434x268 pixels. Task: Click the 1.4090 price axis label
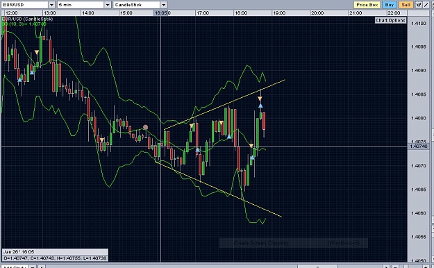click(x=419, y=71)
